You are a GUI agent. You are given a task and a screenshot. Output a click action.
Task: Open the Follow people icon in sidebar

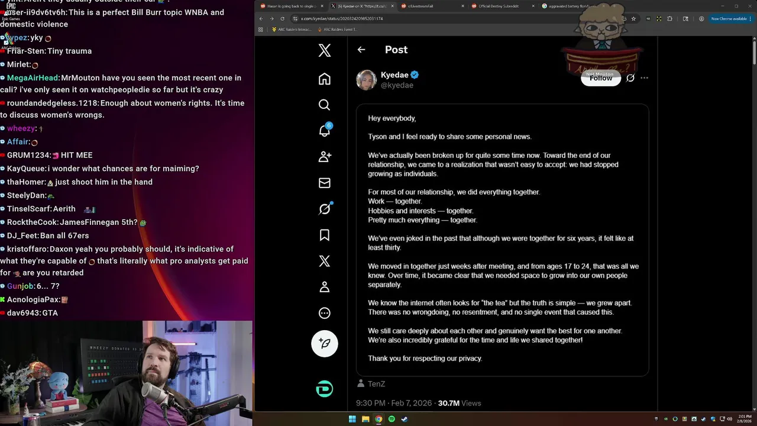point(325,157)
